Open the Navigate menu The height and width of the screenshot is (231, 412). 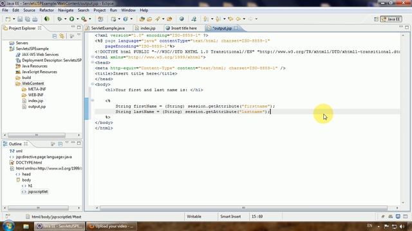(x=66, y=10)
